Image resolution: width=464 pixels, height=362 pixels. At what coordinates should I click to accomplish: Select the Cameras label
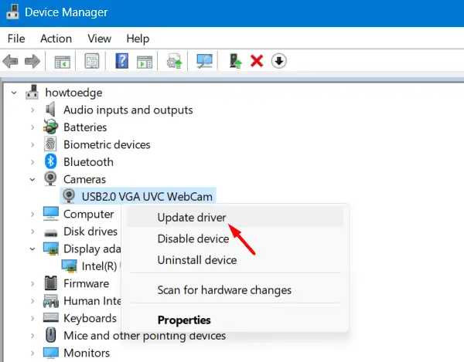coord(84,179)
